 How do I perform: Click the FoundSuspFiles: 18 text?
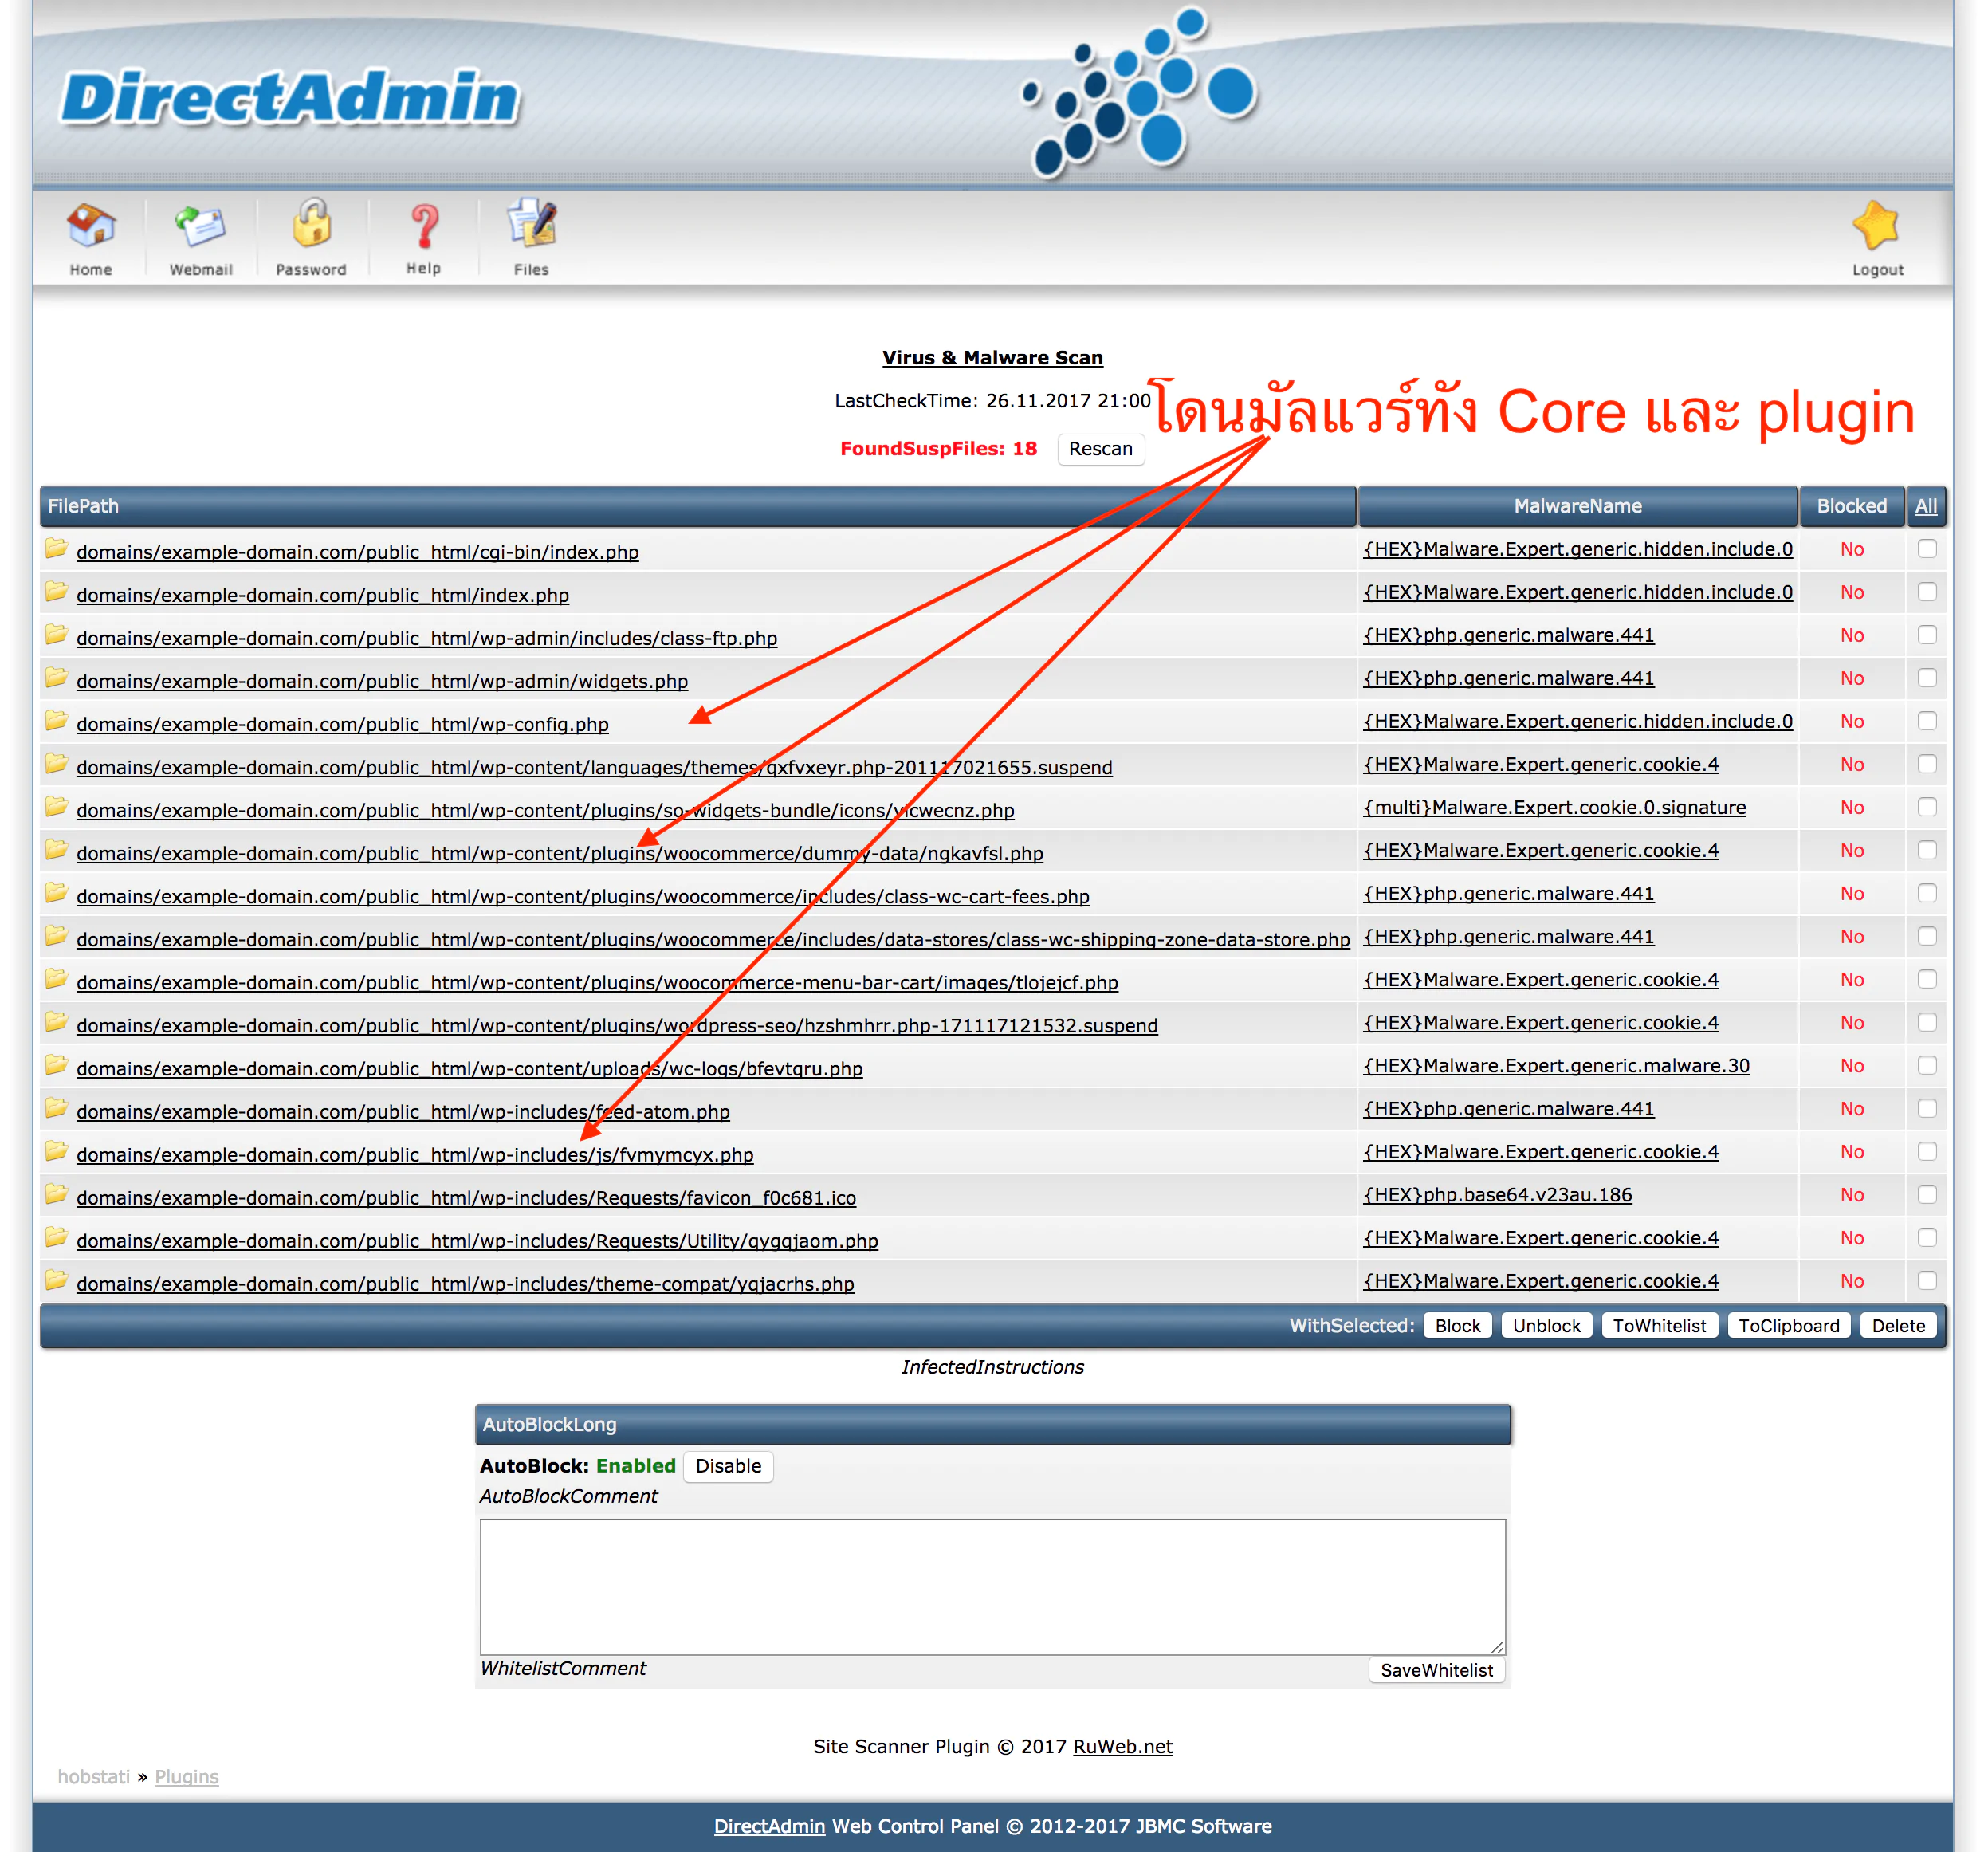tap(938, 449)
